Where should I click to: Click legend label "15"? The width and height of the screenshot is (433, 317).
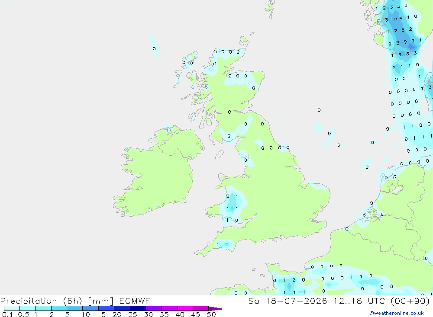click(x=101, y=314)
